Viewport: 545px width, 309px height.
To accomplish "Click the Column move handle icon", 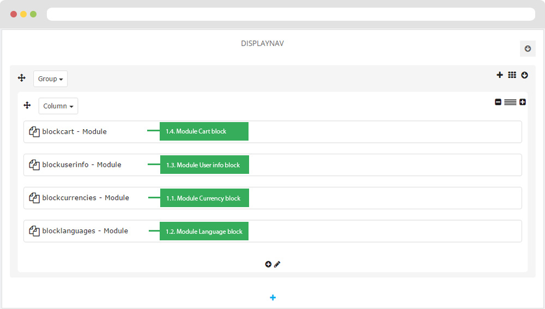I will click(x=27, y=105).
